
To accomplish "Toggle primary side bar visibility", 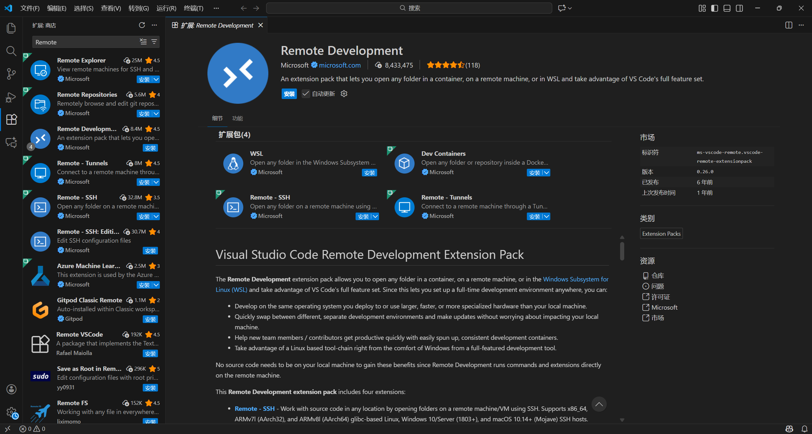I will click(x=715, y=8).
